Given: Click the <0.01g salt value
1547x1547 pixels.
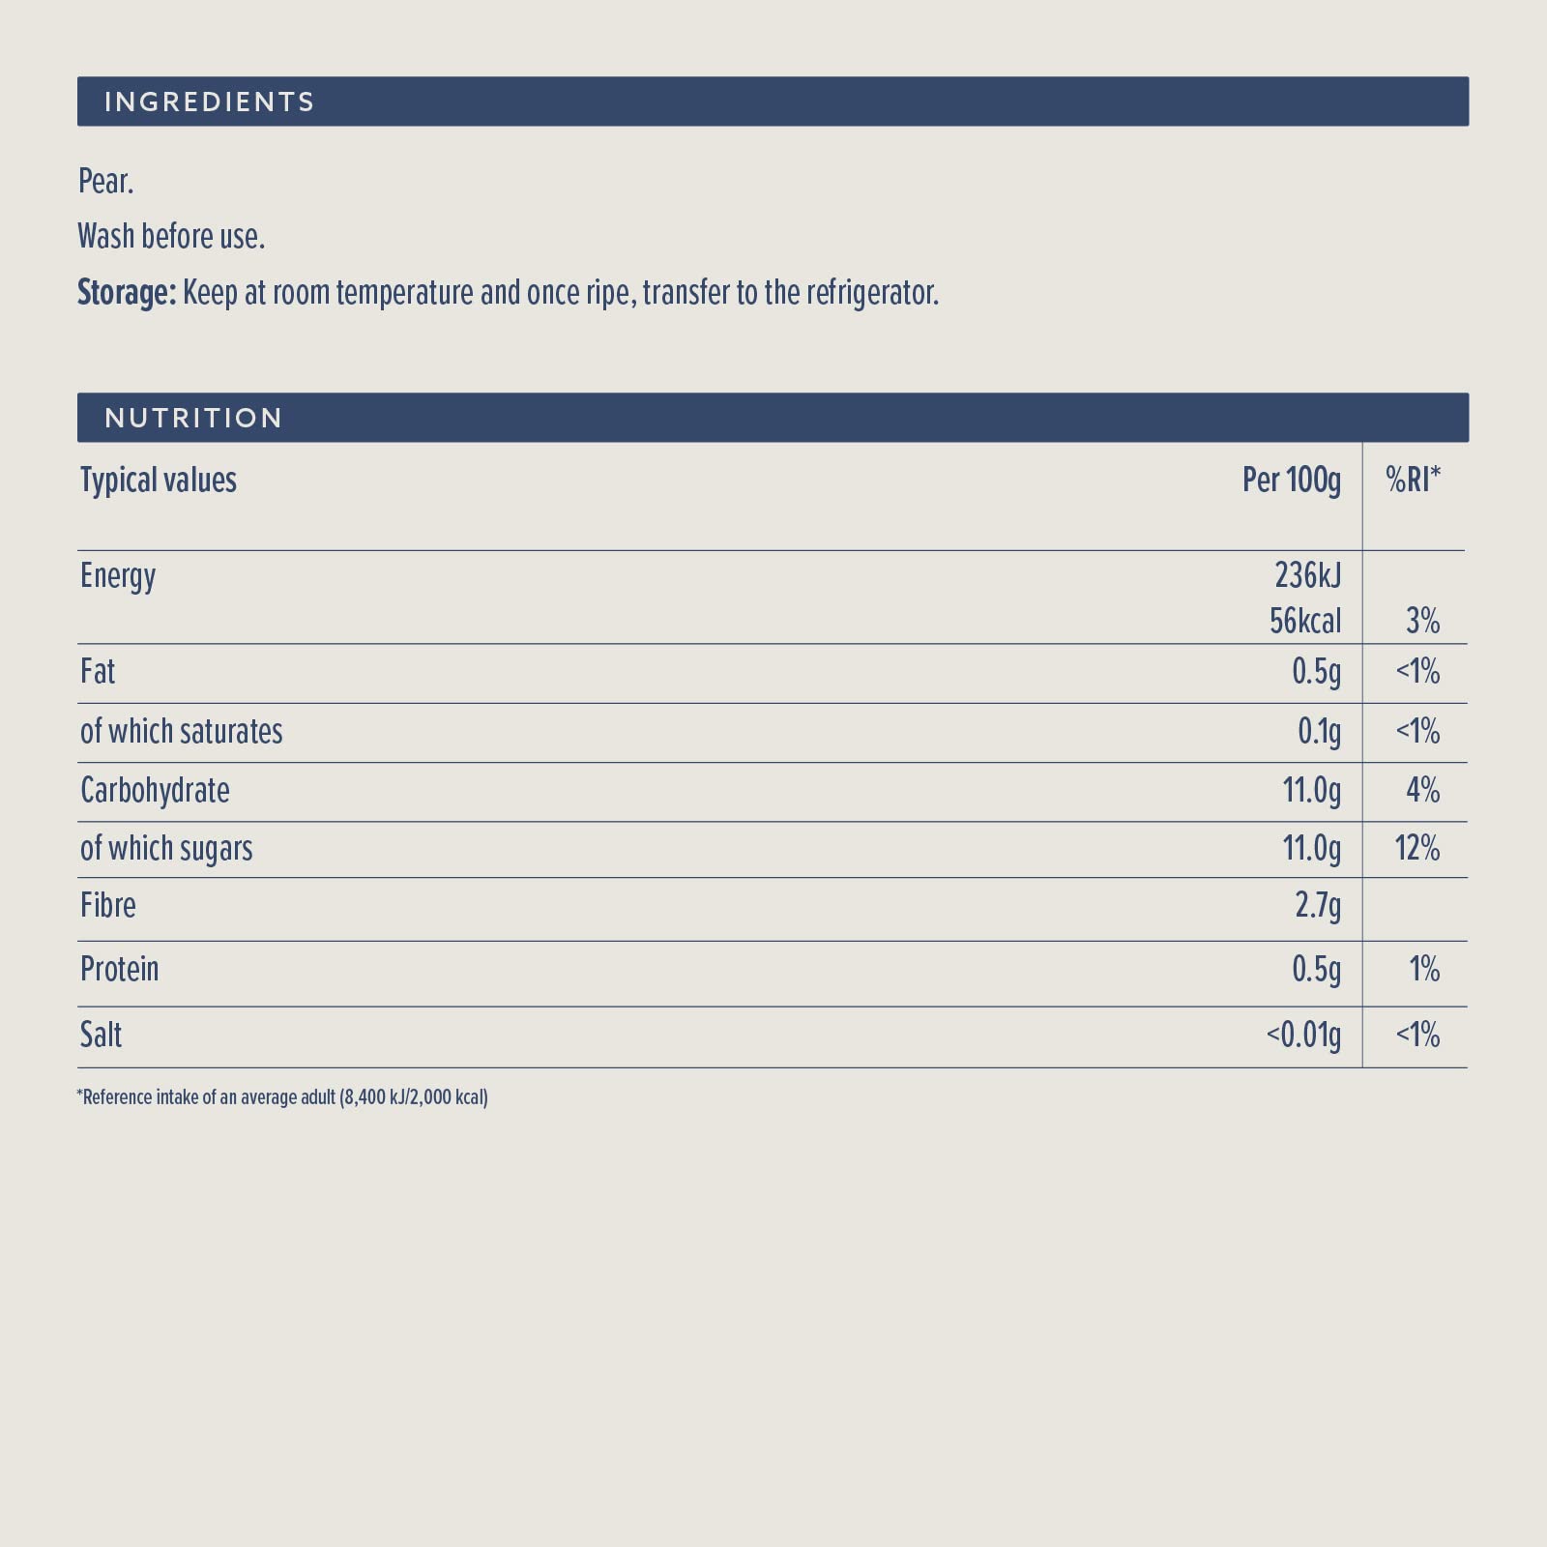Looking at the screenshot, I should pyautogui.click(x=1303, y=1036).
